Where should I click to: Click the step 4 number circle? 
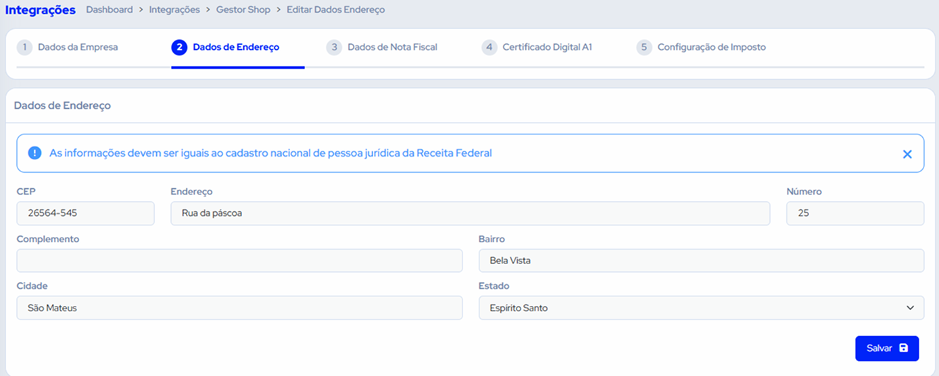click(x=489, y=47)
